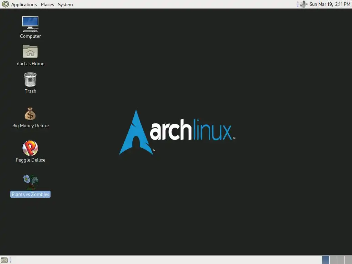Image resolution: width=352 pixels, height=264 pixels.
Task: Switch to the second workspace
Action: [333, 260]
